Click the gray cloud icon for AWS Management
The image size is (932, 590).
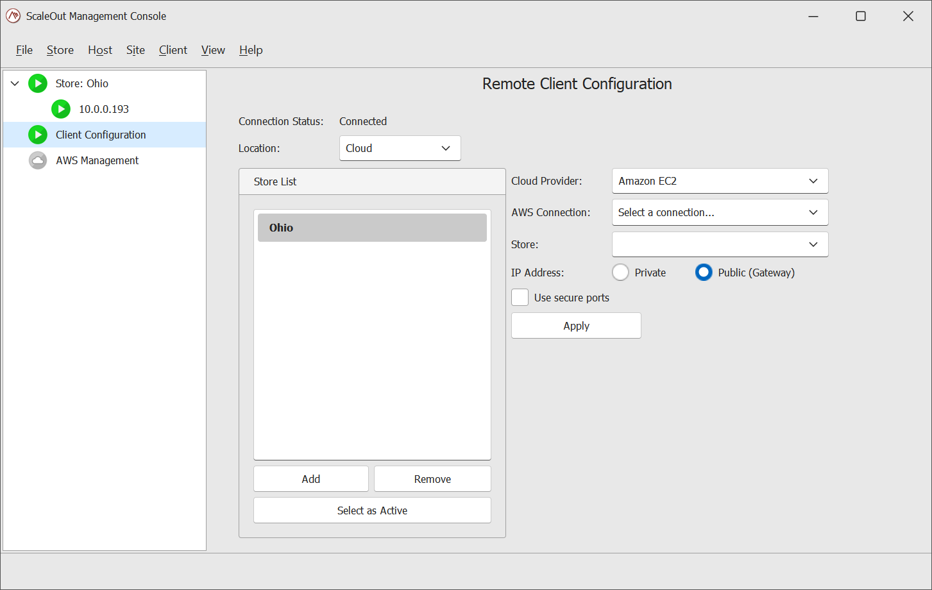[x=38, y=160]
